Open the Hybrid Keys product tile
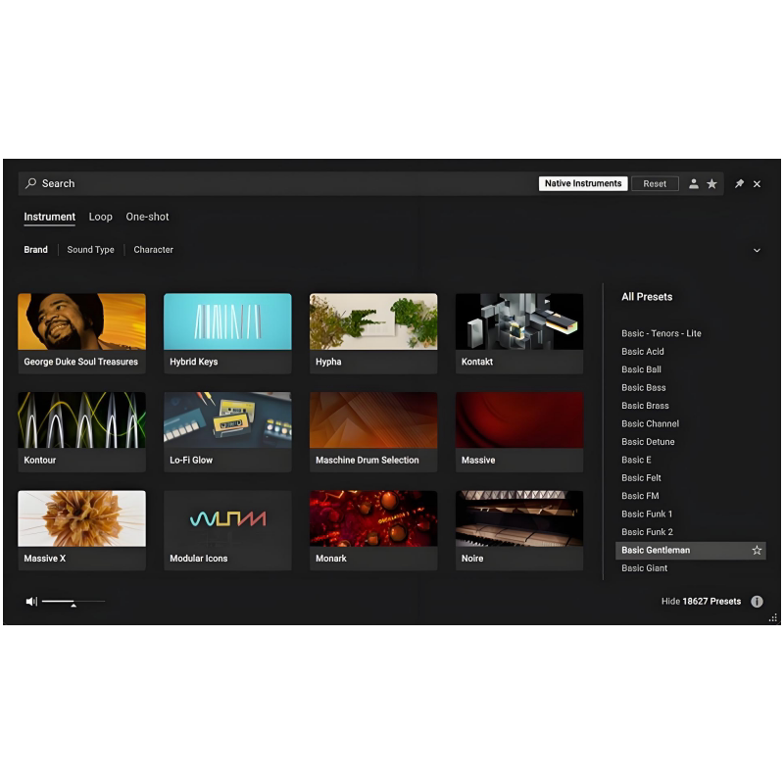The height and width of the screenshot is (784, 784). coord(227,333)
